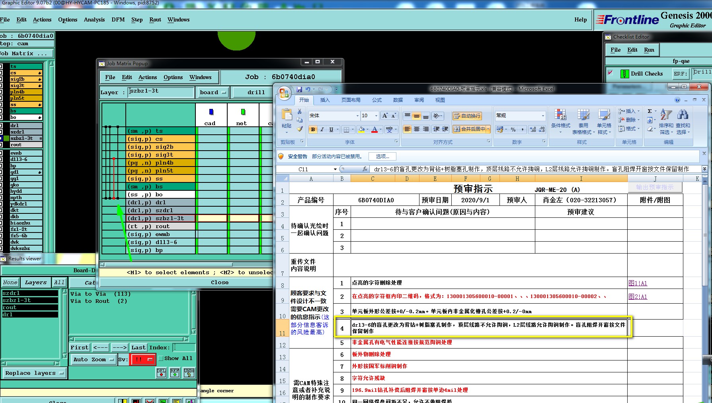This screenshot has width=712, height=403.
Task: Click the Close button in Job Matrix Popup
Action: [219, 283]
